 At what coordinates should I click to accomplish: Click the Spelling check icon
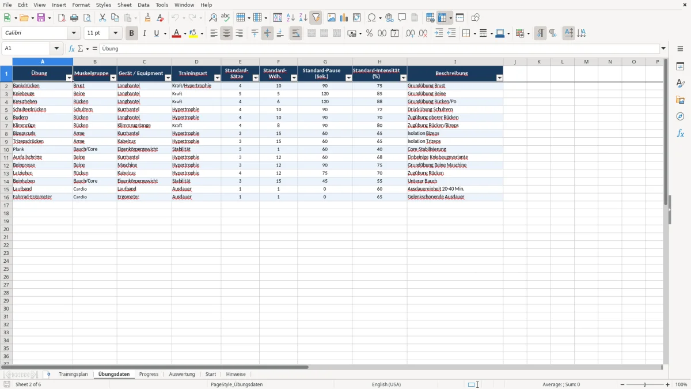226,18
